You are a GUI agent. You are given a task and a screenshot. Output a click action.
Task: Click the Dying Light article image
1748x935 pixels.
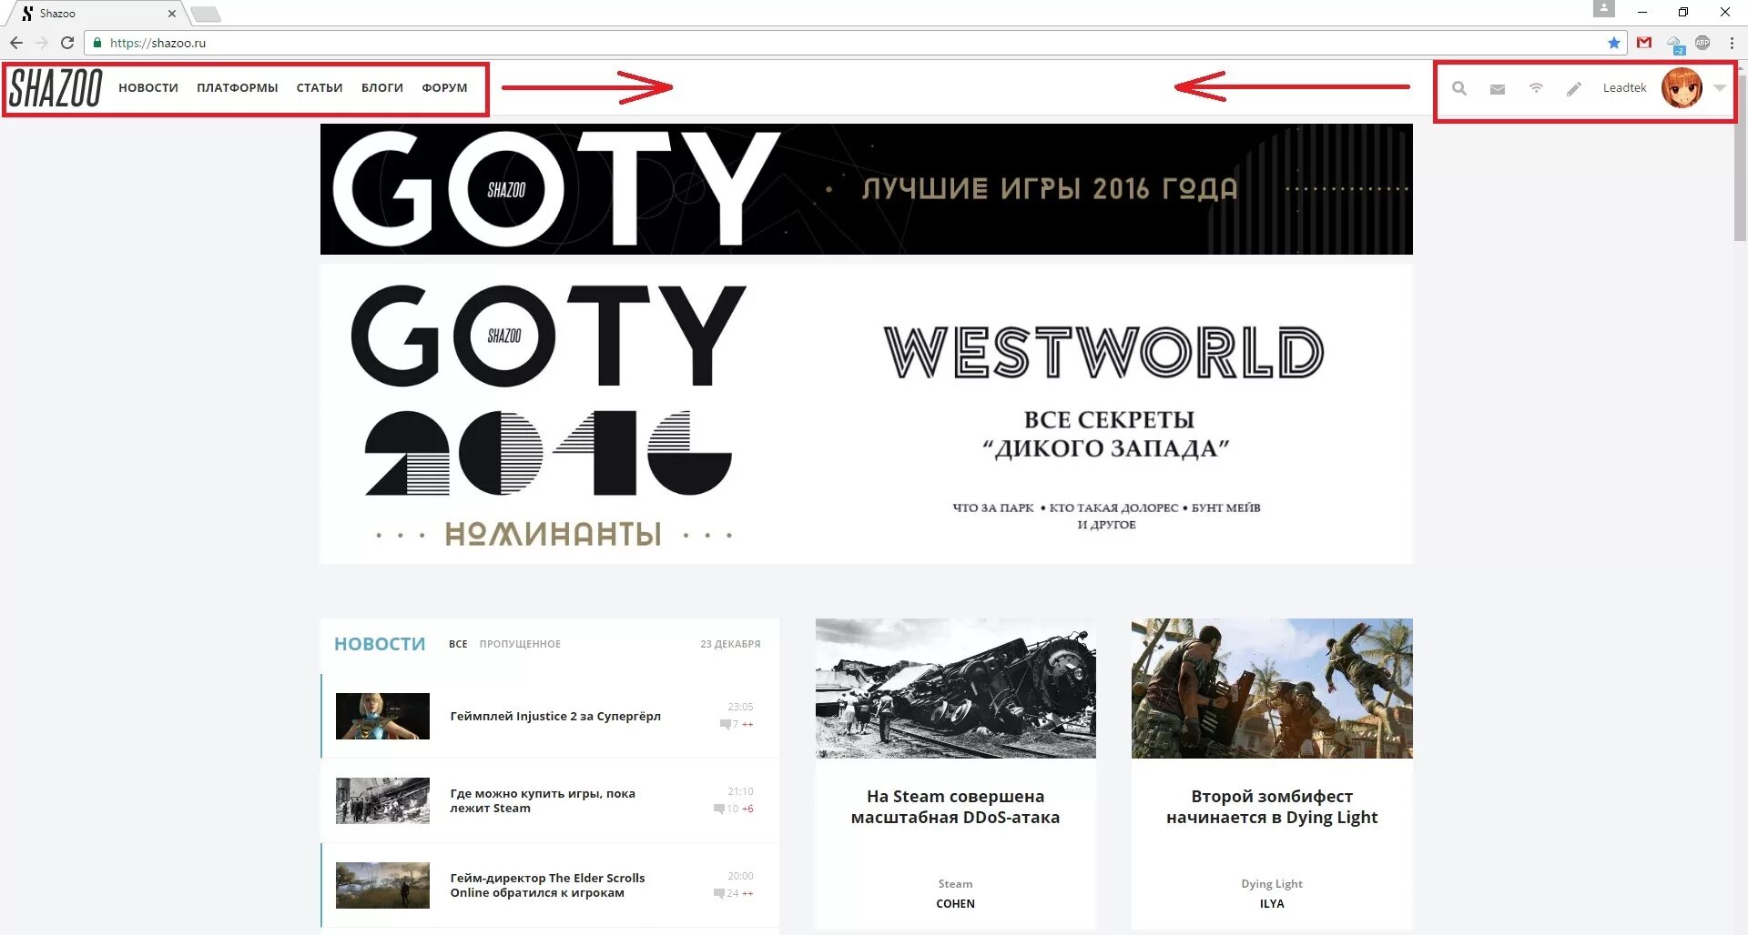[x=1272, y=689]
